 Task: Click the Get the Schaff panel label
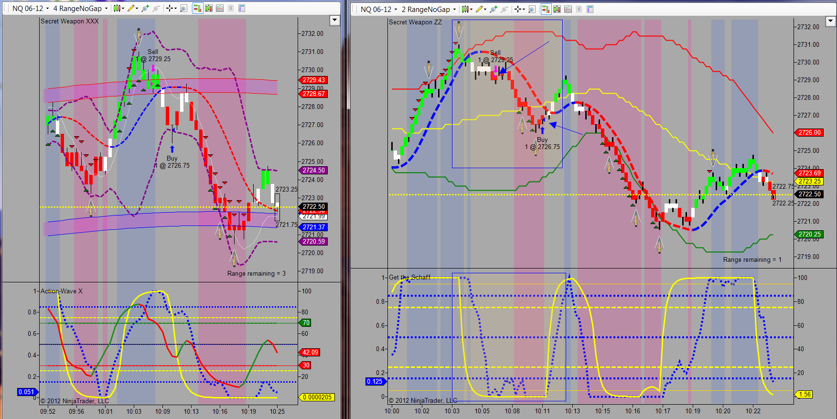[x=409, y=277]
